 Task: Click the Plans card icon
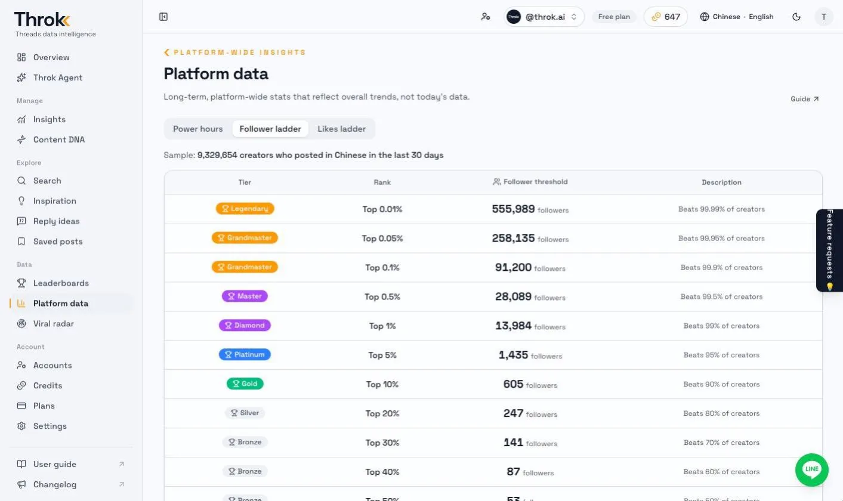coord(21,406)
